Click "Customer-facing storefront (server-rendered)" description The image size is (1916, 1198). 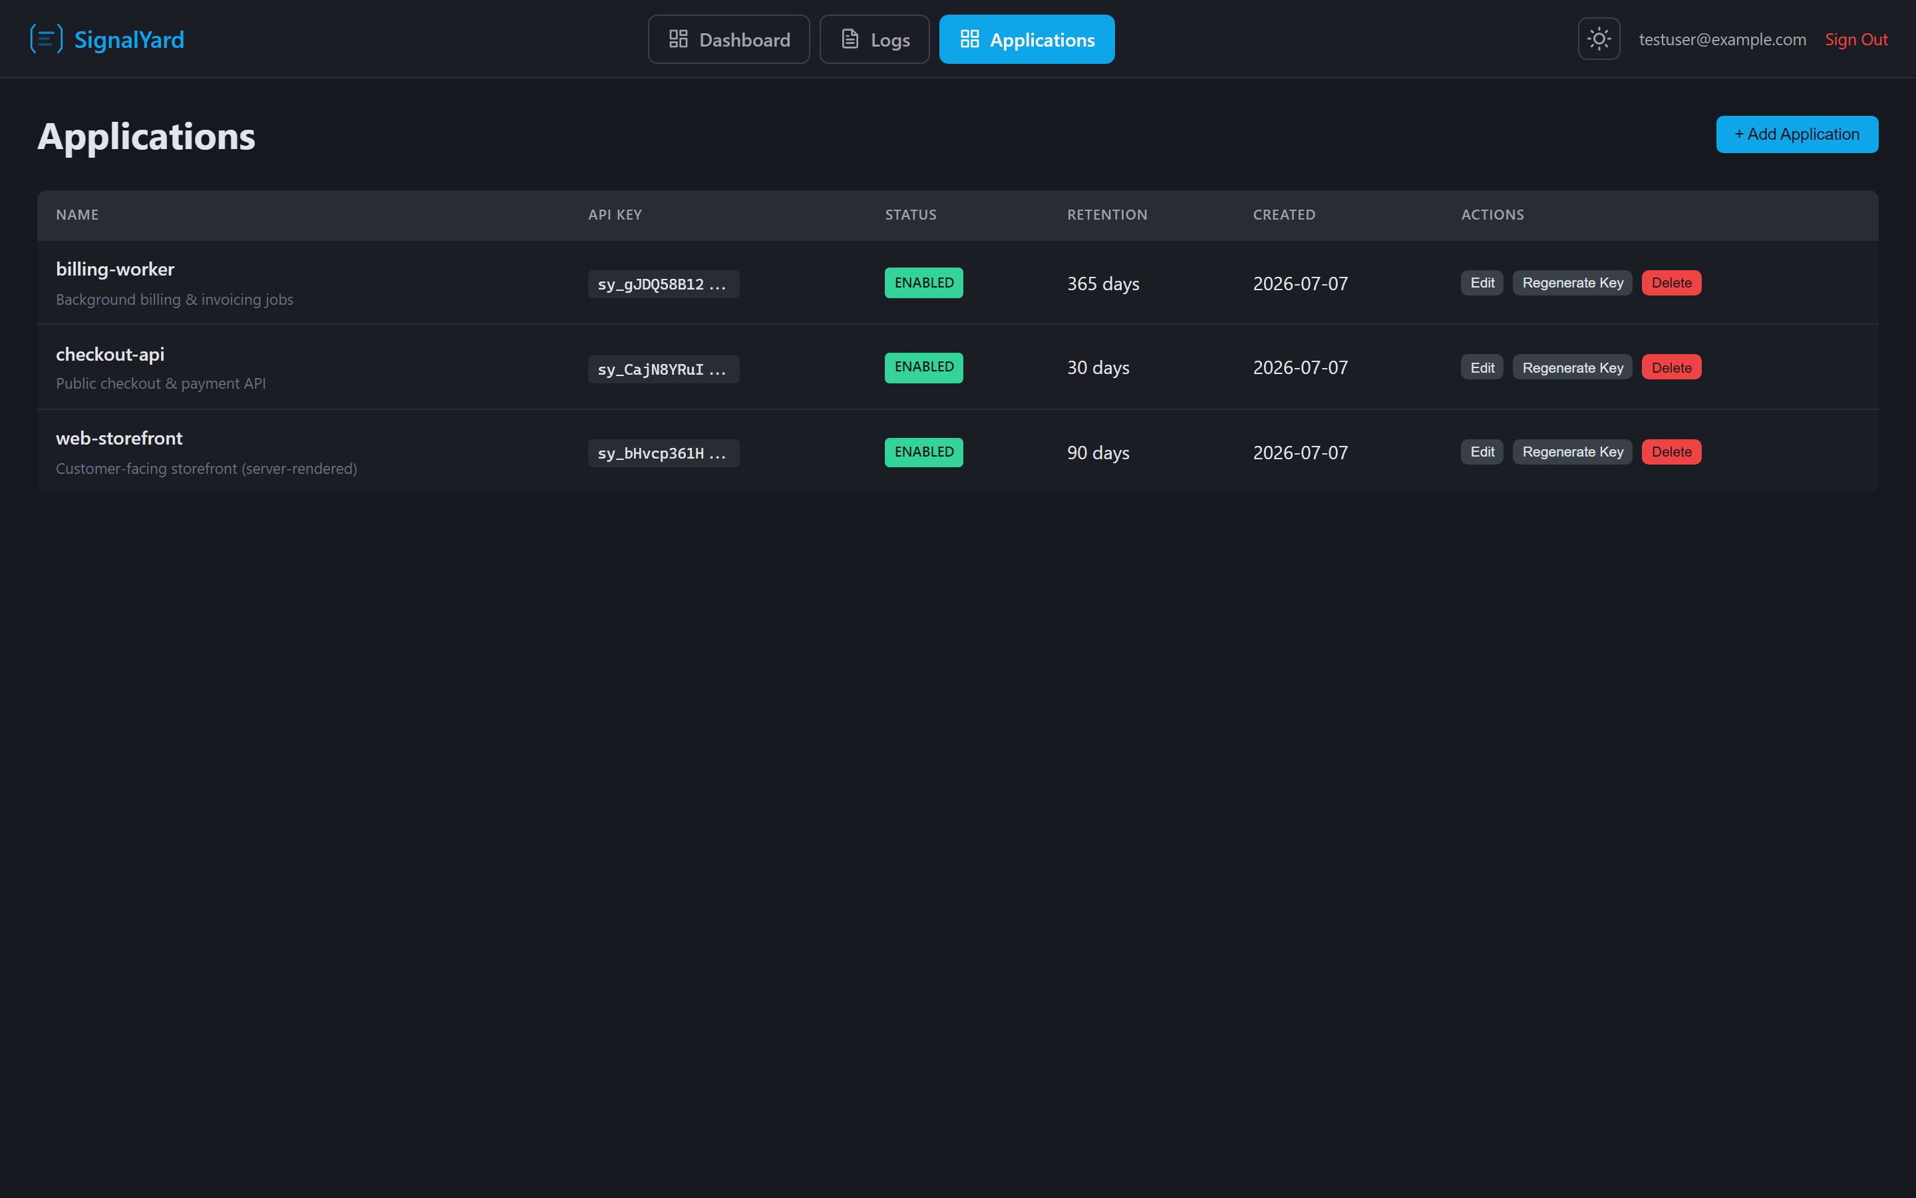click(x=206, y=469)
